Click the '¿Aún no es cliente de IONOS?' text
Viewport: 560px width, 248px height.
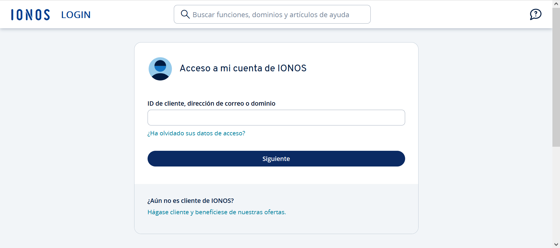(190, 201)
